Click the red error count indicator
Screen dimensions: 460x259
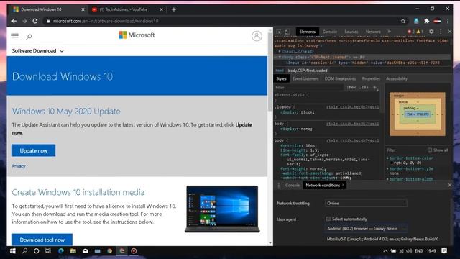click(411, 32)
